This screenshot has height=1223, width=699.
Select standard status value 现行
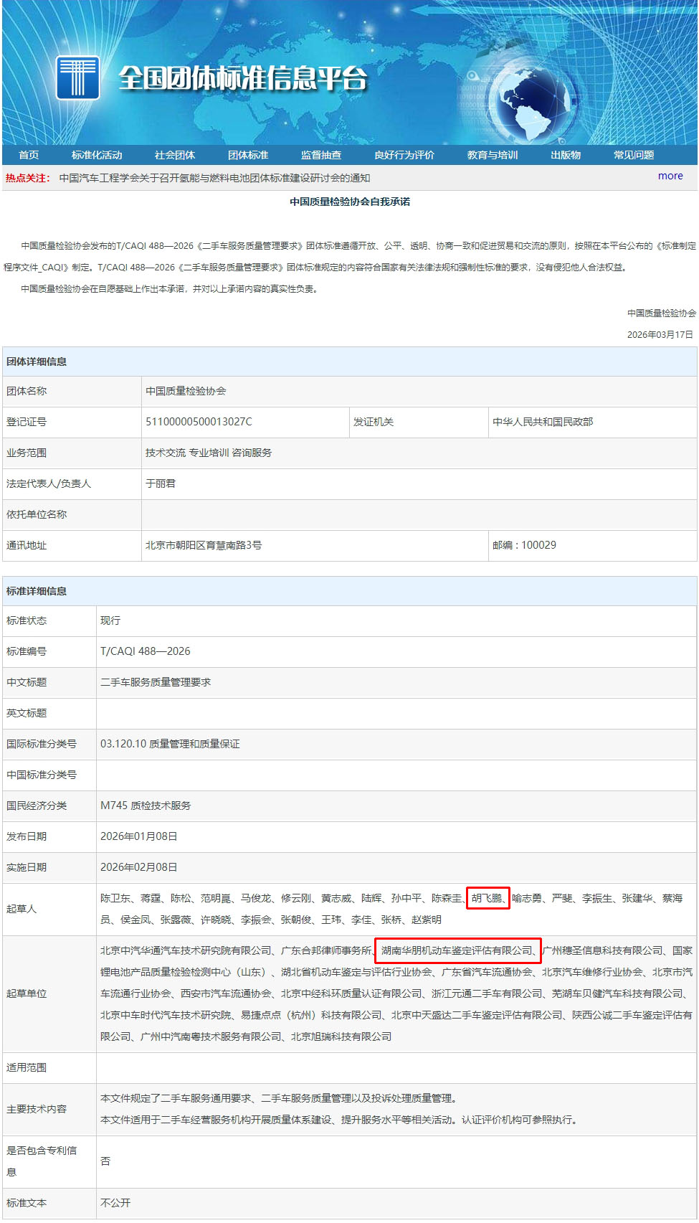(110, 620)
